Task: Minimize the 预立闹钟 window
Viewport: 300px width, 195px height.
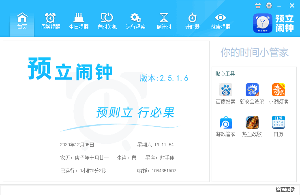Action: [x=279, y=6]
